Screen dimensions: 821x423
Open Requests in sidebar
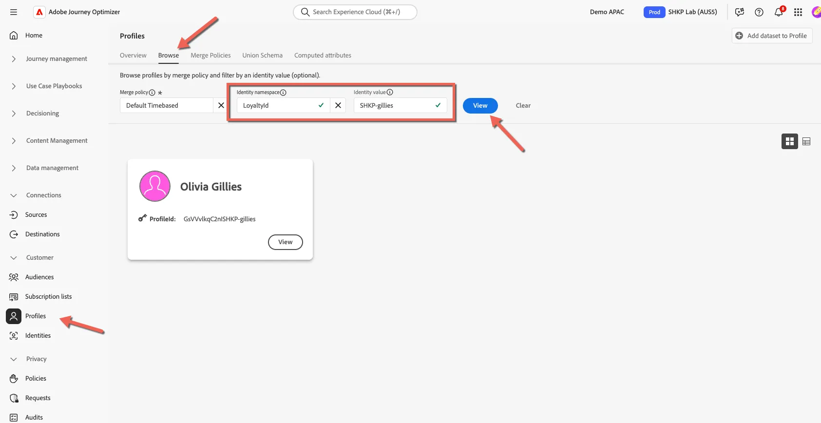pyautogui.click(x=38, y=398)
